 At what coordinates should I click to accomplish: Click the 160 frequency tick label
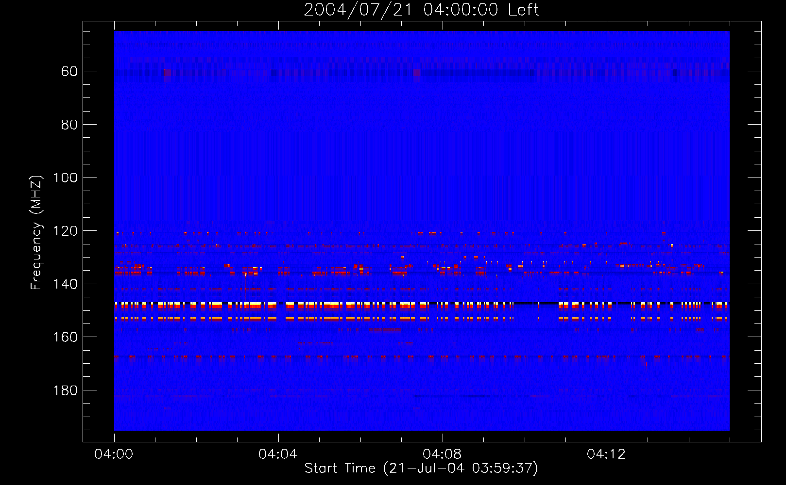point(65,337)
